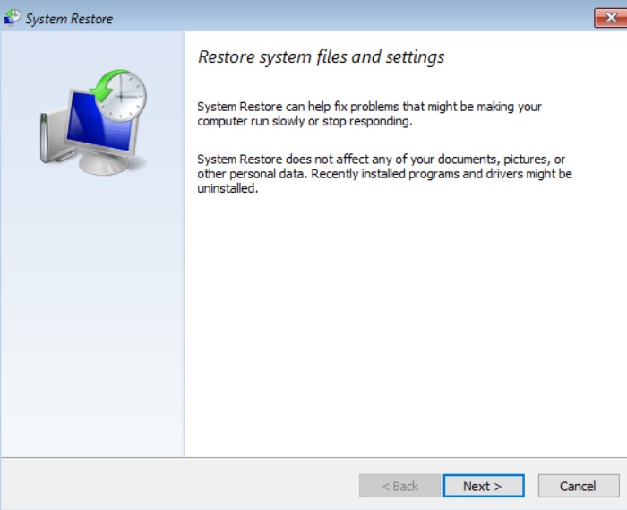Image resolution: width=627 pixels, height=510 pixels.
Task: Click the Next button
Action: pos(484,486)
